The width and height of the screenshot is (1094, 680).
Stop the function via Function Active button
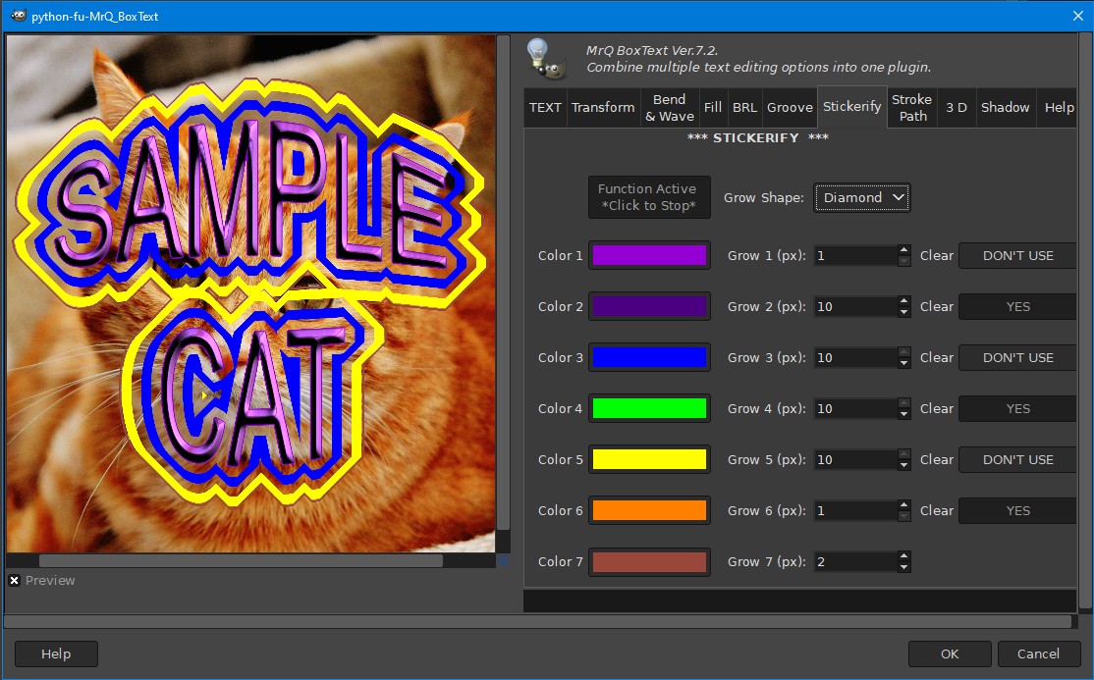649,197
